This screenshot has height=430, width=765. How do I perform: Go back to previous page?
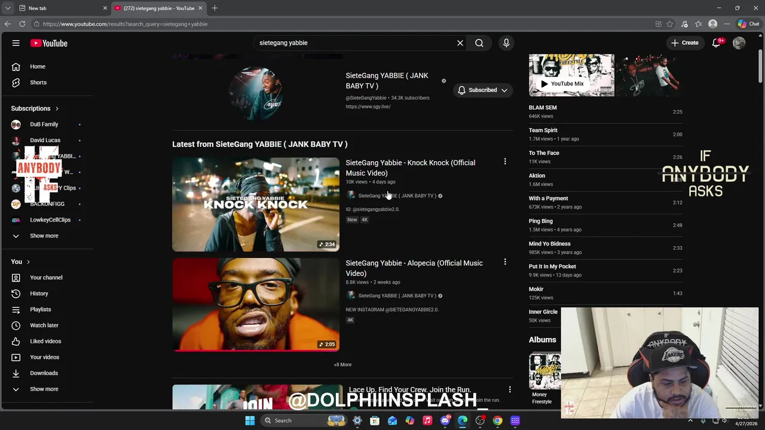click(8, 24)
